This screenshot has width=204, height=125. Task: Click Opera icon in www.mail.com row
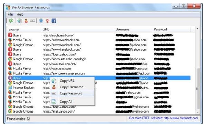10,64
